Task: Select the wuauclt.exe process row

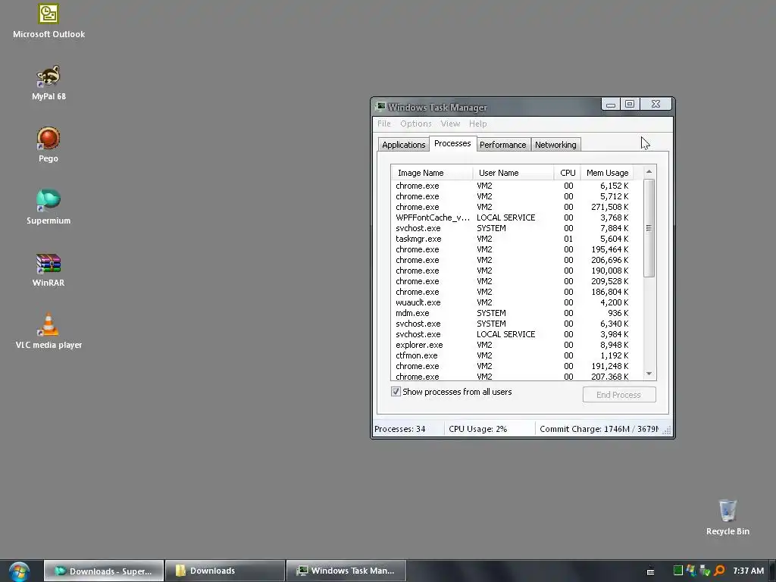Action: click(512, 302)
